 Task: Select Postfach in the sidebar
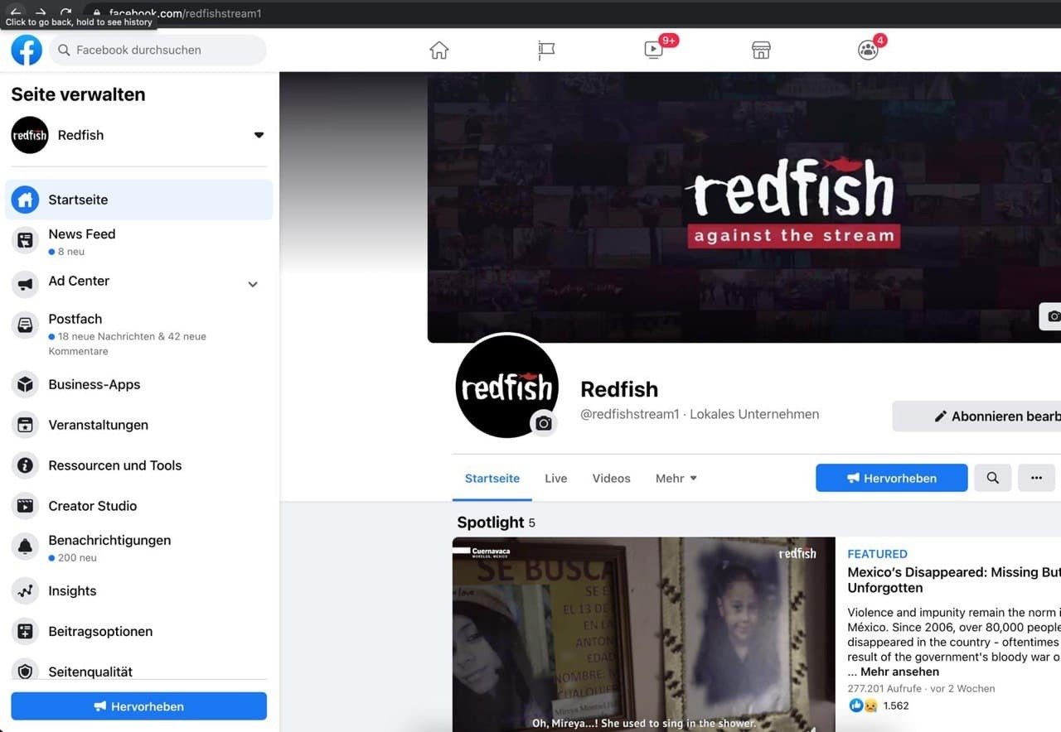point(139,336)
